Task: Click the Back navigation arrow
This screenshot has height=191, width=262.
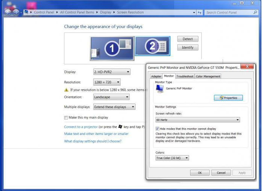Action: (8, 12)
